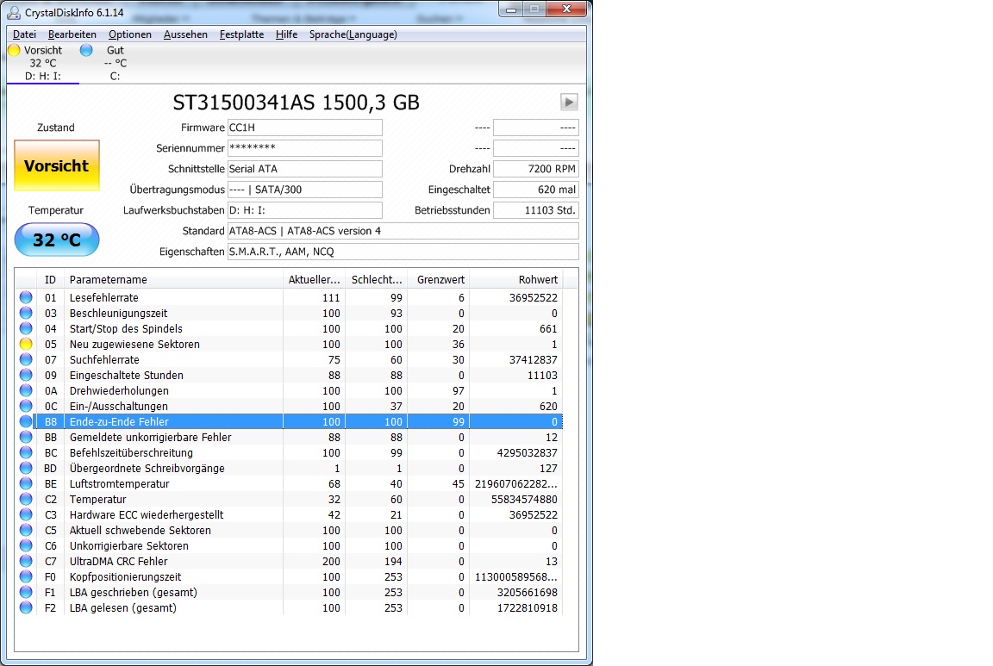Select the Luftstromtemperatur row text
The image size is (993, 666).
119,483
